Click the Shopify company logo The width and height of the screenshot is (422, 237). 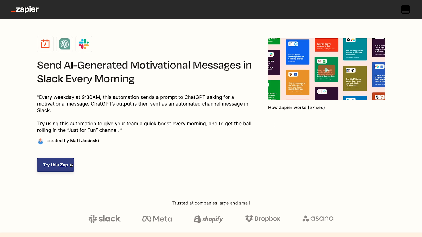click(208, 219)
